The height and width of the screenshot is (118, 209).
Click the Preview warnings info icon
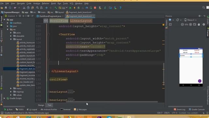[204, 25]
